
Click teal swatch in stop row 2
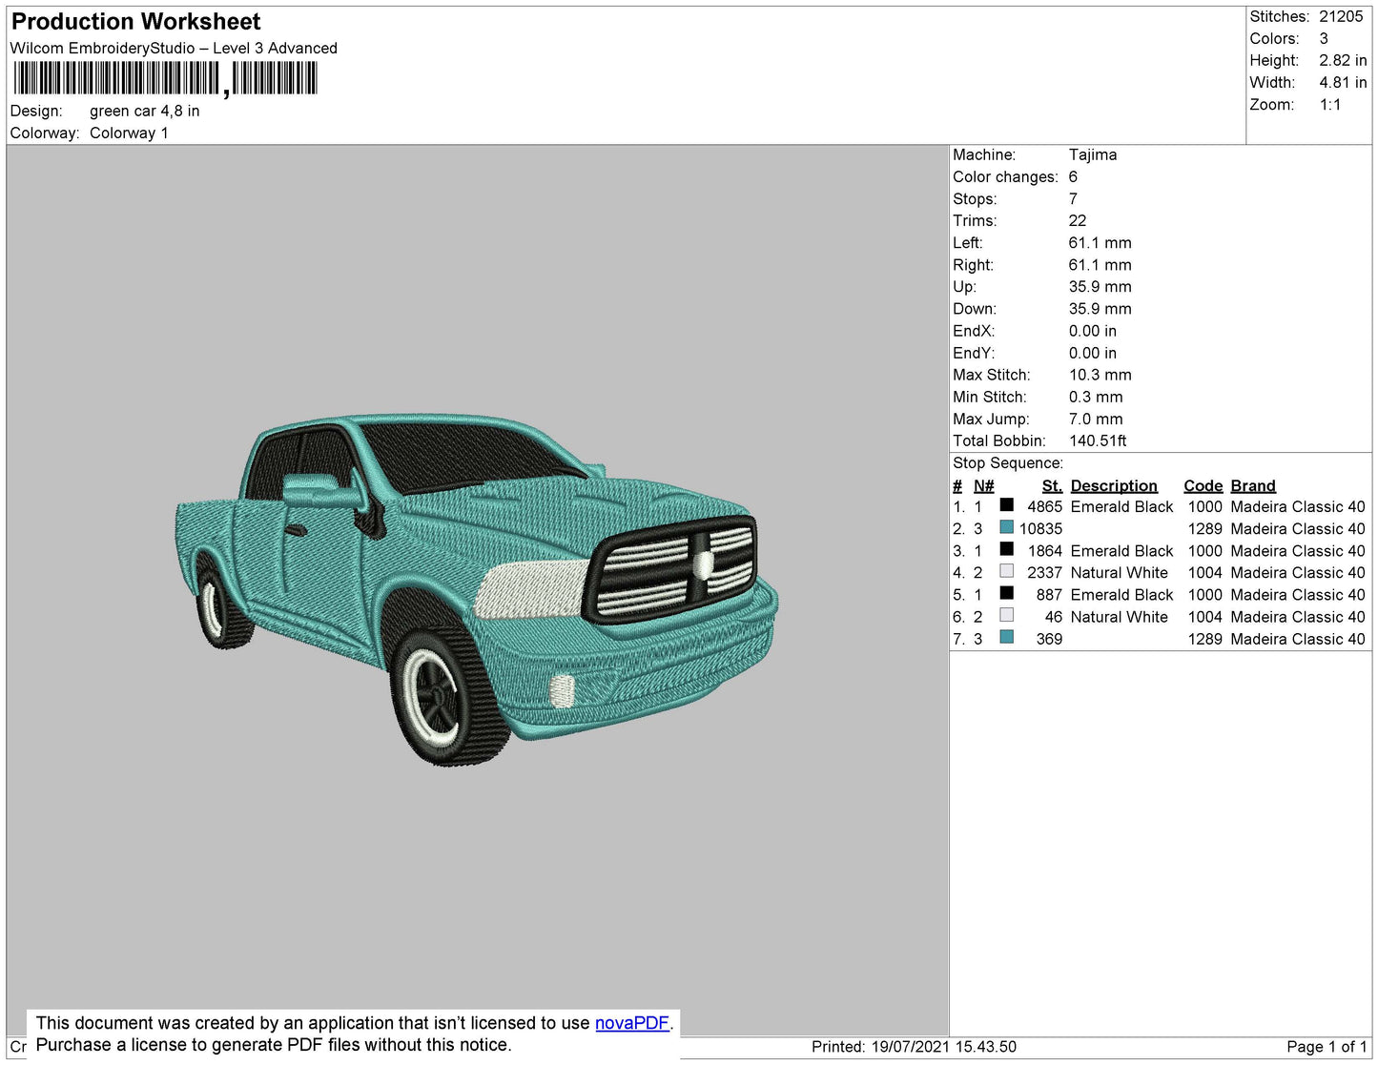coord(1006,527)
